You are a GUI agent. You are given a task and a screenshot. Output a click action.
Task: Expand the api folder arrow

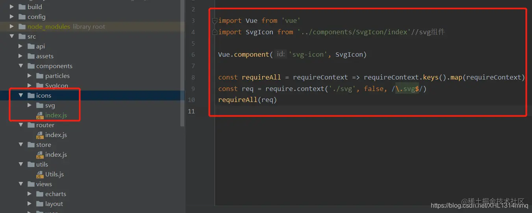tap(20, 46)
